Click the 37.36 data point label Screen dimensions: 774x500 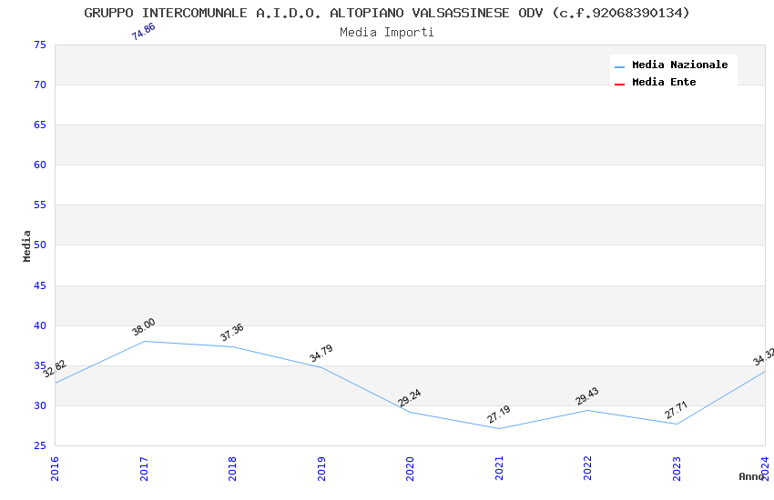(x=232, y=332)
